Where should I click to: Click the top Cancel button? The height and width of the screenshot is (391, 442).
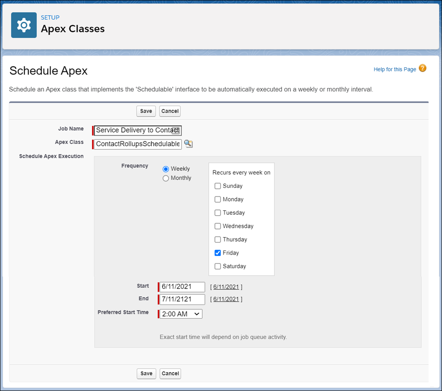click(170, 111)
